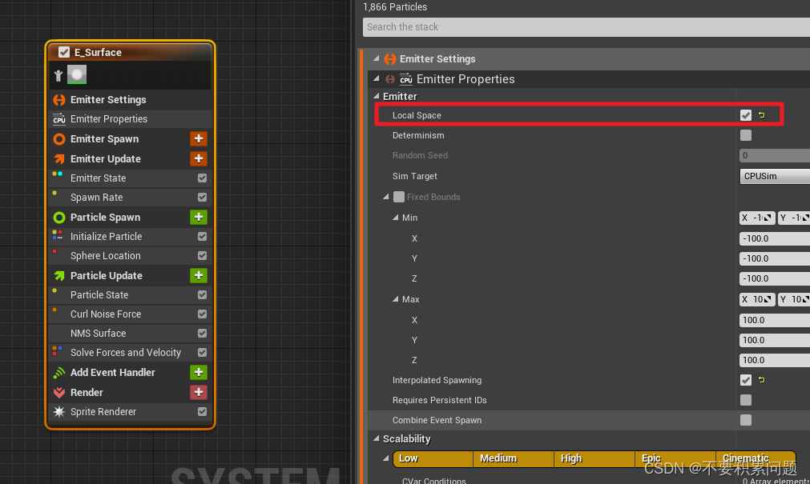Click the Initialize Particle module colored-dots icon
Screen dimensions: 810x484
coord(58,234)
